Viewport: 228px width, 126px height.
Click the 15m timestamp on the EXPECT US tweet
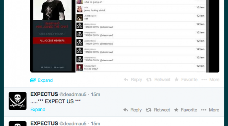click(x=95, y=94)
